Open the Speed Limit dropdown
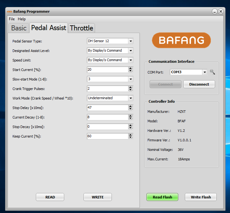 click(131, 60)
